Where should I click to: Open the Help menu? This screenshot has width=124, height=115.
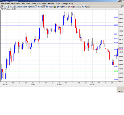(71, 4)
